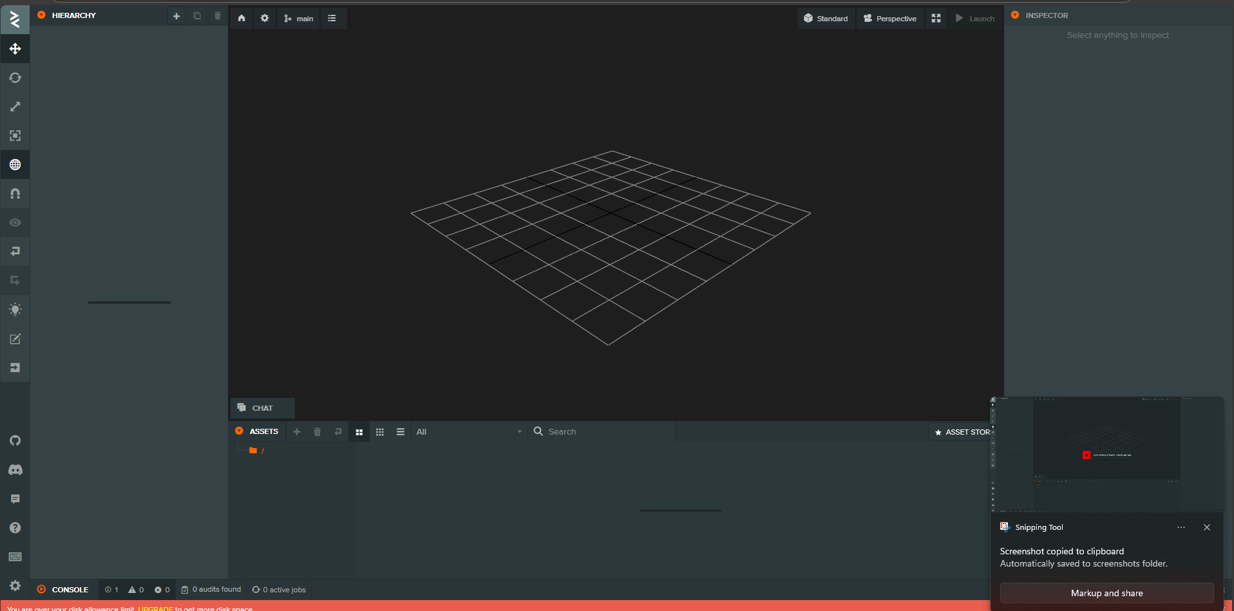This screenshot has width=1234, height=611.
Task: Select the Translate gizmo tool
Action: [15, 49]
